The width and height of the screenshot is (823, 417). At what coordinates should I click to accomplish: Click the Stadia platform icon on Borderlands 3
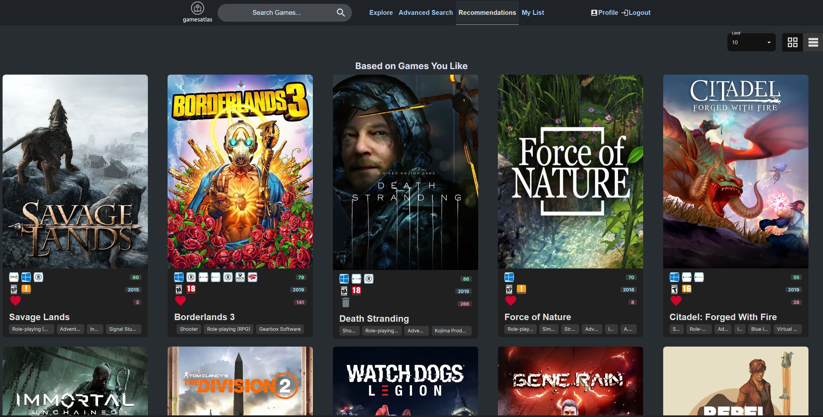tap(252, 277)
